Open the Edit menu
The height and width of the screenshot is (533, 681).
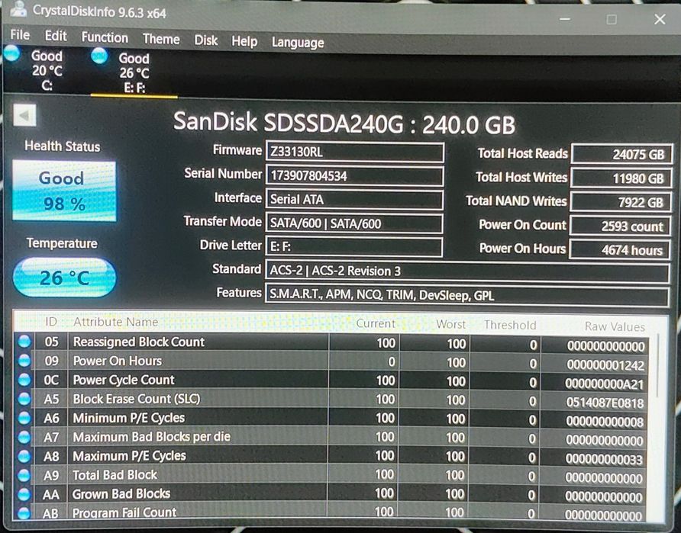tap(56, 36)
